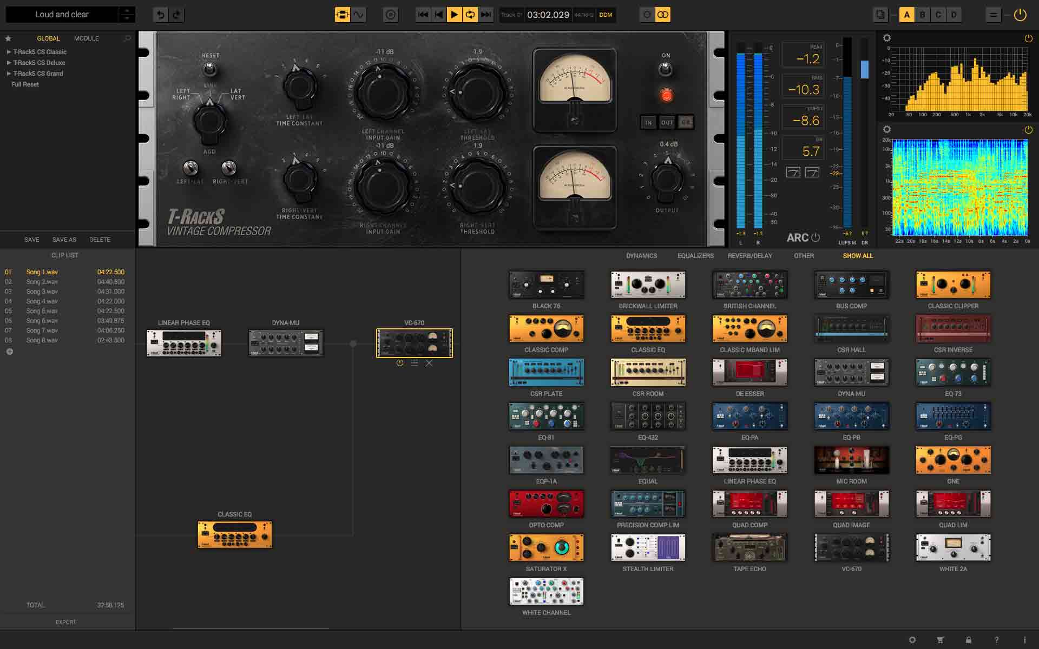Select OUT meter mode button
Viewport: 1039px width, 649px height.
[x=667, y=122]
